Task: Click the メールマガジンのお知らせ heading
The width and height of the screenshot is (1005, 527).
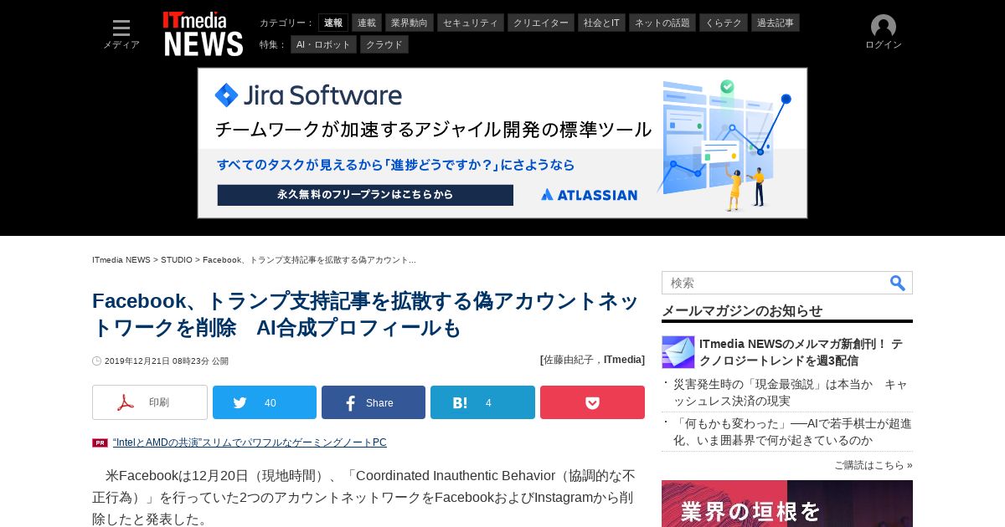Action: 742,310
